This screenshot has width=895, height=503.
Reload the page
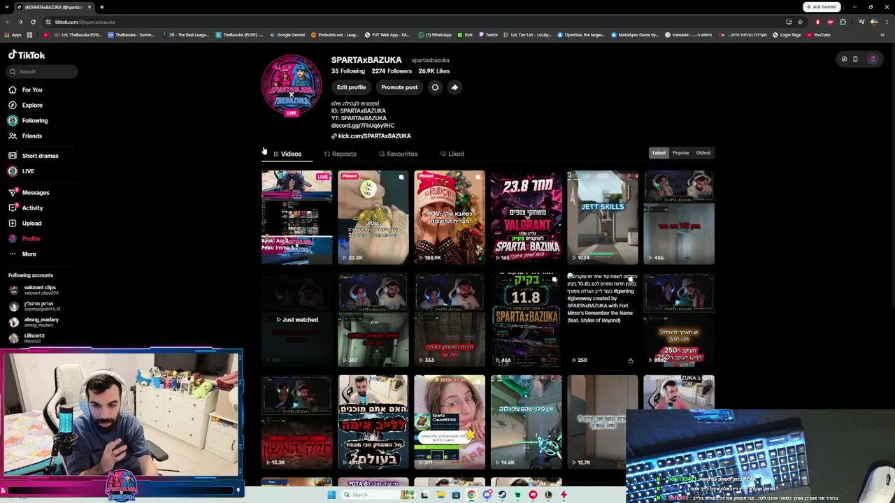coord(32,22)
